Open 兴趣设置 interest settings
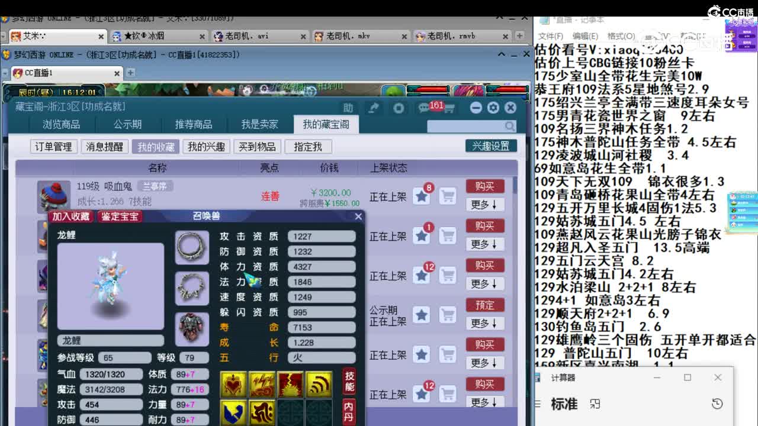The width and height of the screenshot is (758, 426). (491, 146)
